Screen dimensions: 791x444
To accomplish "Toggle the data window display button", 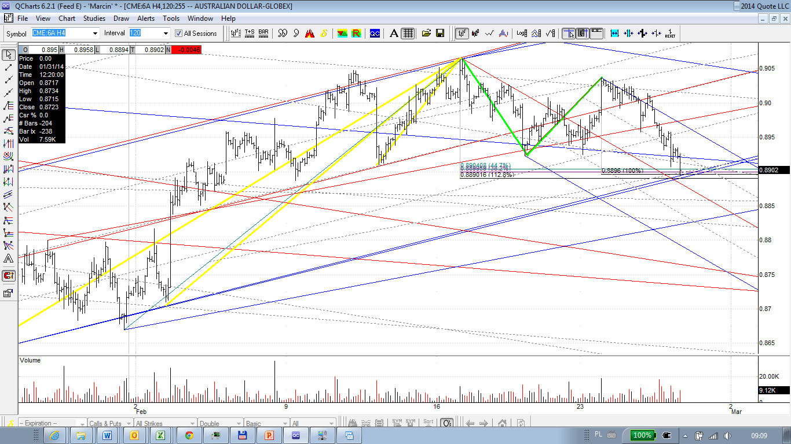I will click(x=583, y=33).
